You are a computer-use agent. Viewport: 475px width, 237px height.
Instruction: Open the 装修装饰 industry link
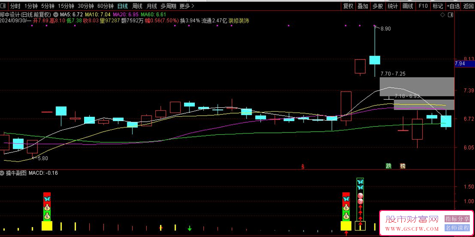239,20
